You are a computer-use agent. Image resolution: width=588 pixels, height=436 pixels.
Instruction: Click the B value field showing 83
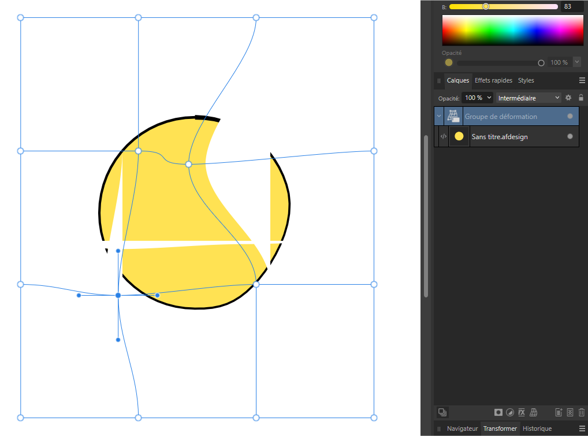click(572, 6)
